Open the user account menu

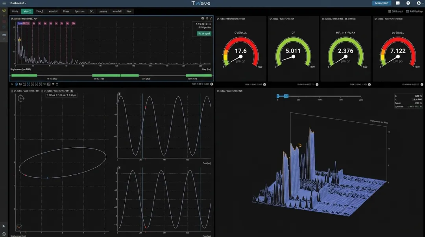tap(419, 3)
